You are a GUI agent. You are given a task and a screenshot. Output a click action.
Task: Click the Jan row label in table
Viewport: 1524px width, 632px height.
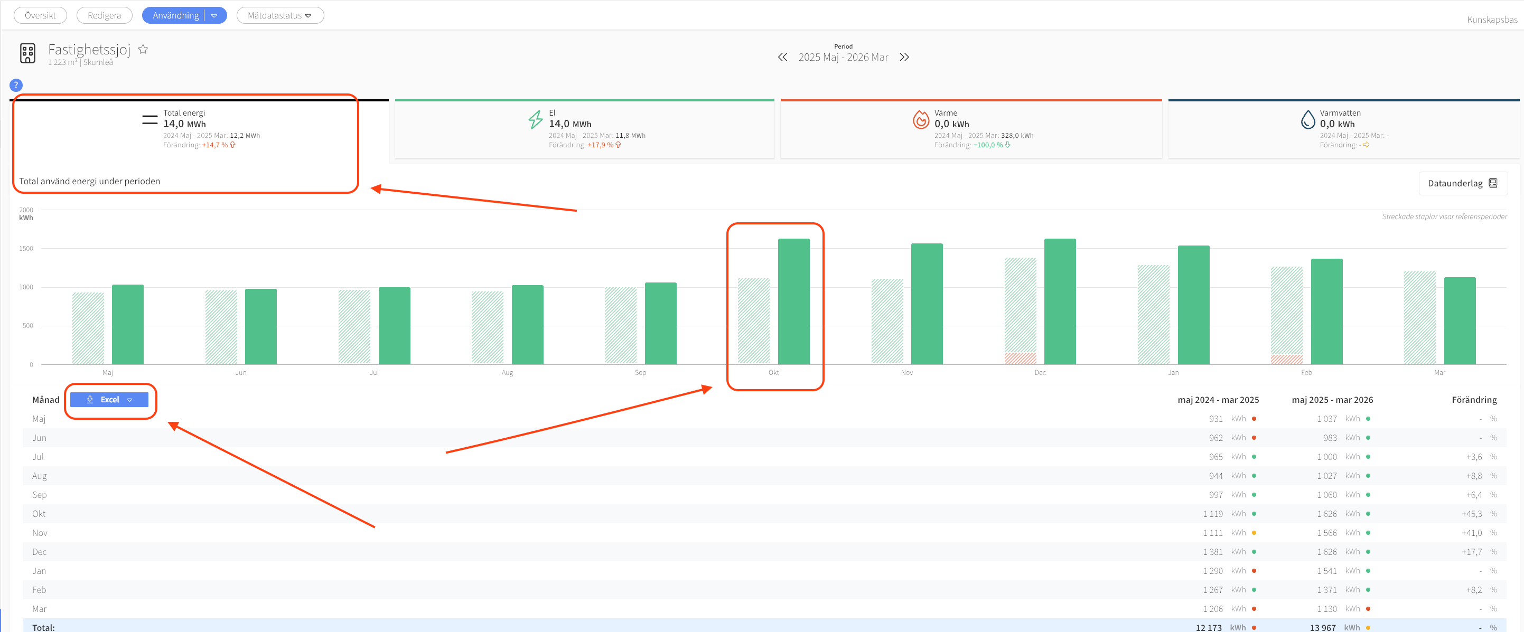coord(39,571)
